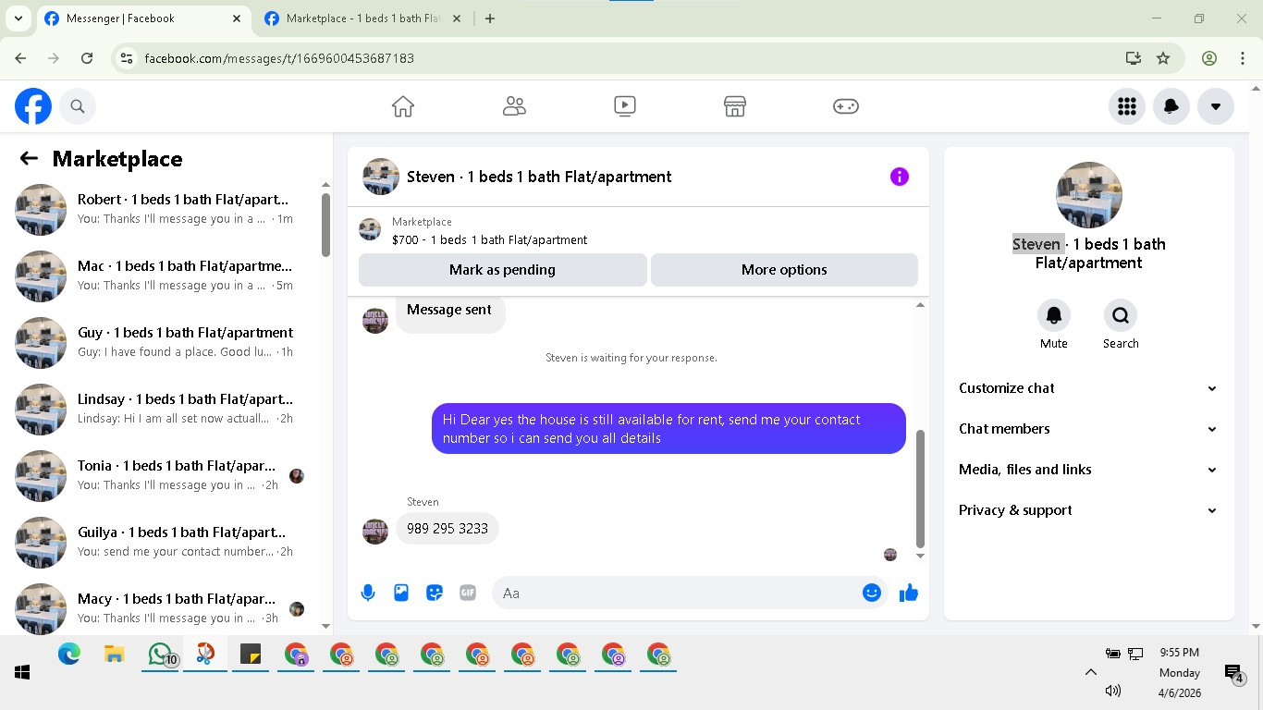Close the Marketplace browser tab
Viewport: 1263px width, 710px height.
(x=456, y=18)
